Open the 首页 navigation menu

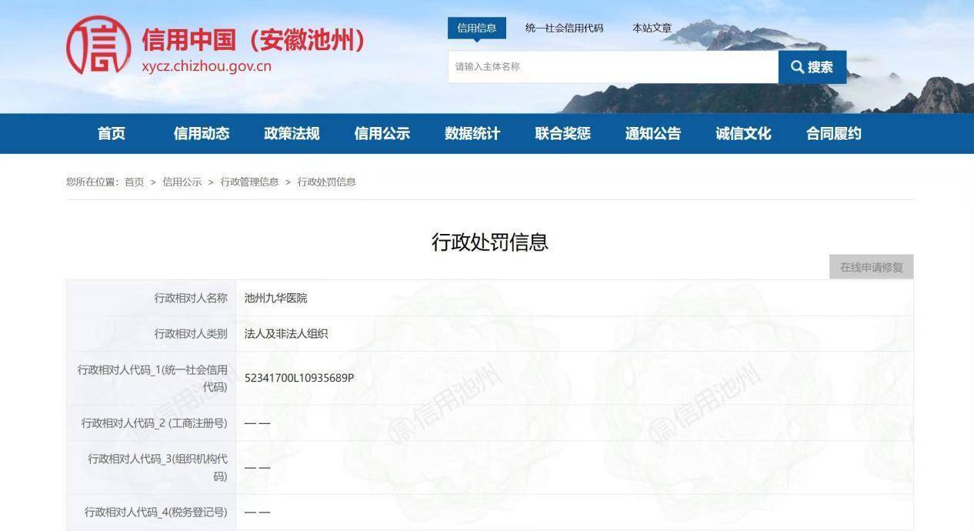(x=112, y=133)
